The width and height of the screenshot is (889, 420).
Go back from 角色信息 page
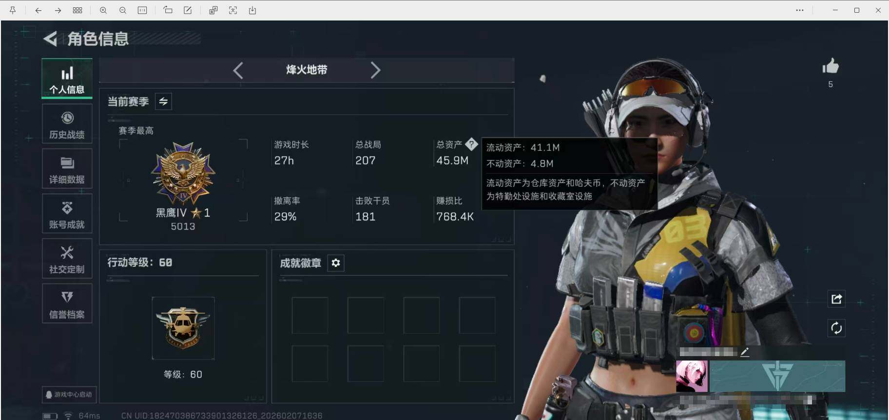[50, 39]
